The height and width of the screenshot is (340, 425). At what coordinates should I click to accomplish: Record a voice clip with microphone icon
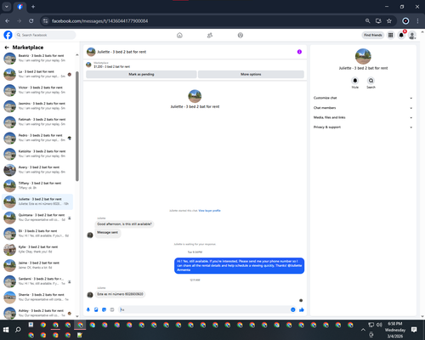[88, 309]
